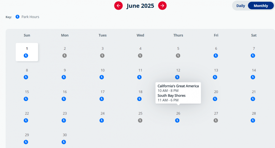This screenshot has width=275, height=148.
Task: Select June 17 date number
Action: click(103, 92)
